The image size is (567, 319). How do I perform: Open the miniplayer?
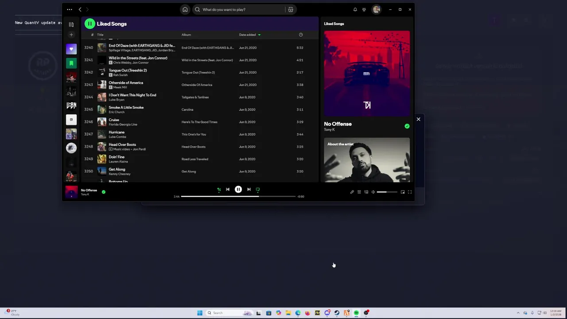tap(403, 192)
